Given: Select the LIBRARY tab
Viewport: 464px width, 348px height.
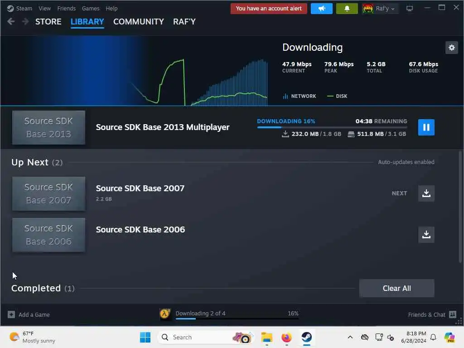Looking at the screenshot, I should [x=87, y=22].
